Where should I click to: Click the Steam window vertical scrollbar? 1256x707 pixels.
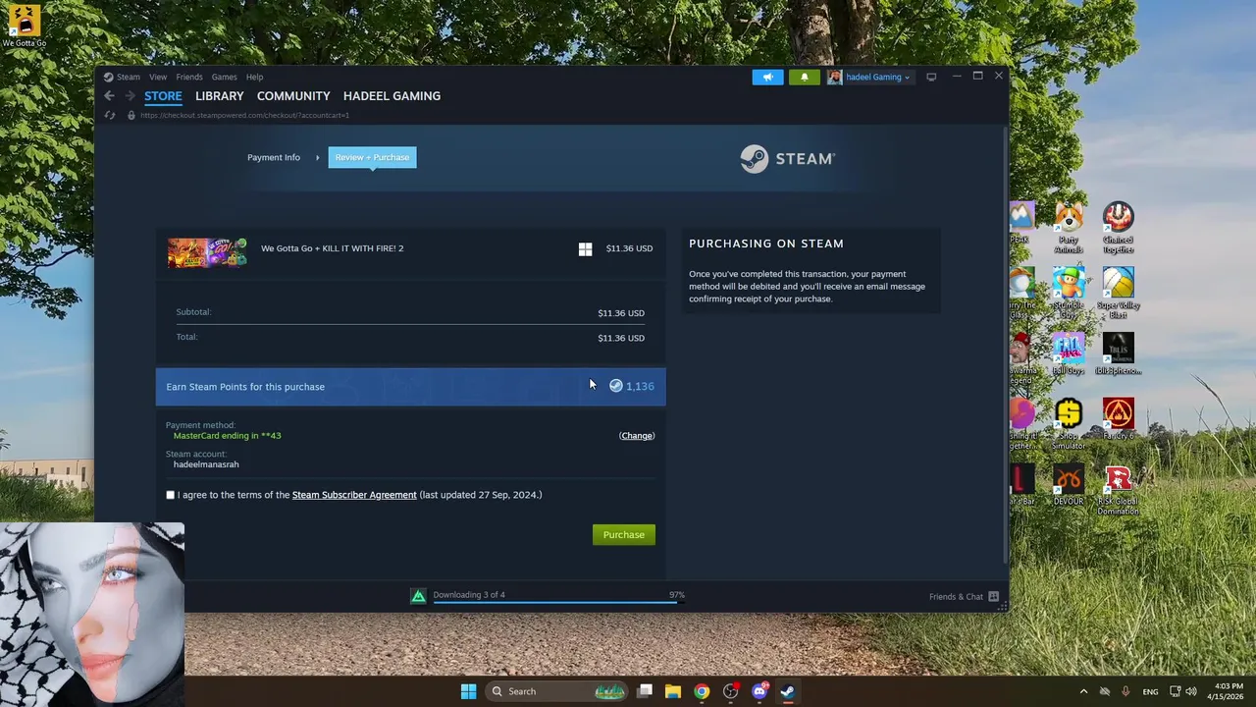[1005, 344]
